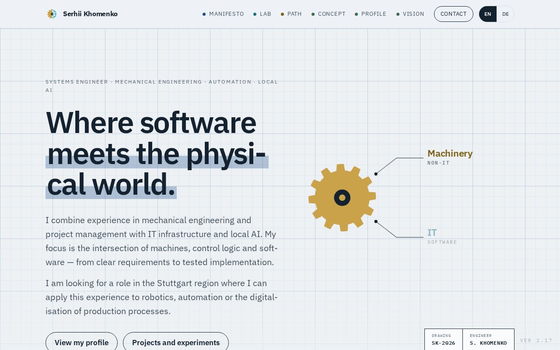
Task: Go to the Lab section
Action: (x=262, y=14)
